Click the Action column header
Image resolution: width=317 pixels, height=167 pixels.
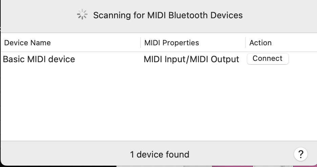tap(260, 43)
